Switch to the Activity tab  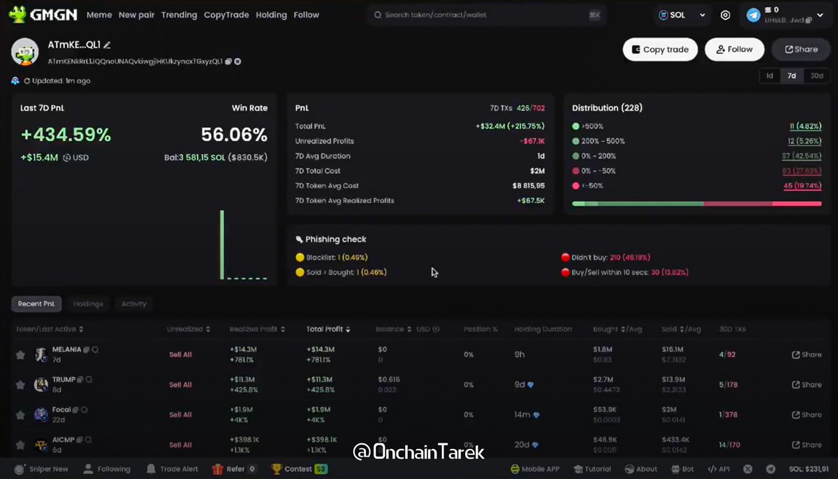click(x=134, y=304)
